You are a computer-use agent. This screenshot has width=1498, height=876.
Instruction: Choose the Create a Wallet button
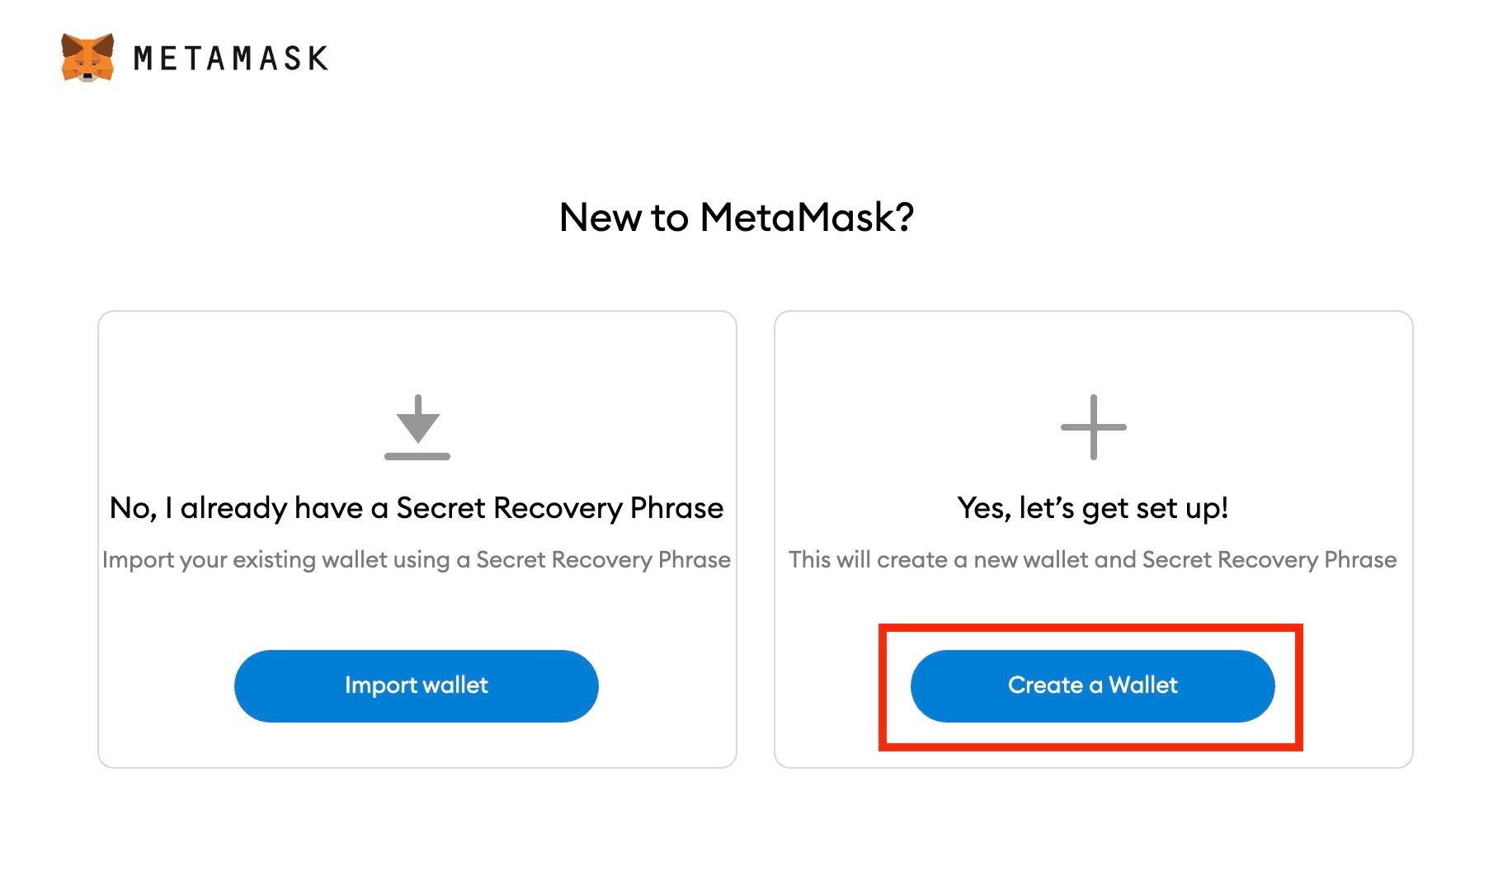1093,685
